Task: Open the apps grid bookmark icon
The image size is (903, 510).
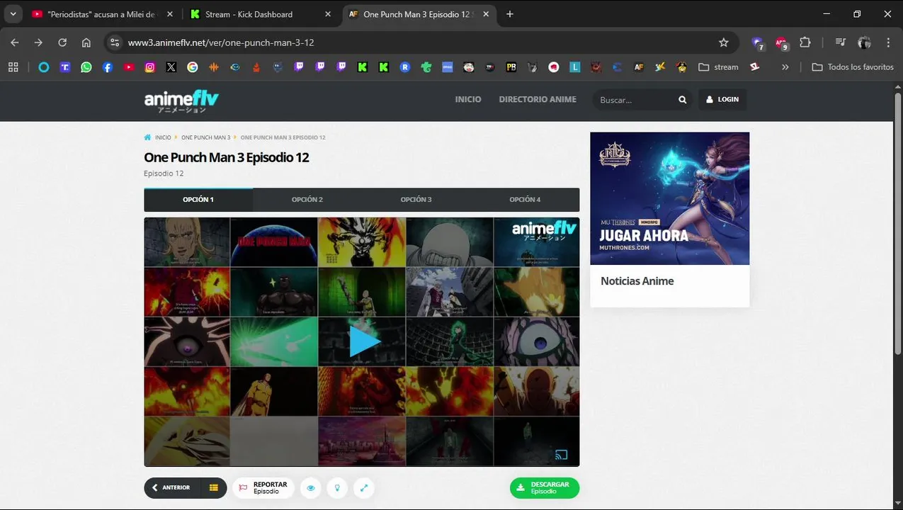Action: (13, 67)
